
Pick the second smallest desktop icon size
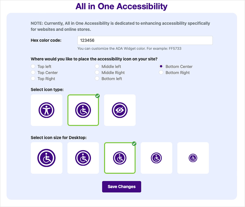156,158
